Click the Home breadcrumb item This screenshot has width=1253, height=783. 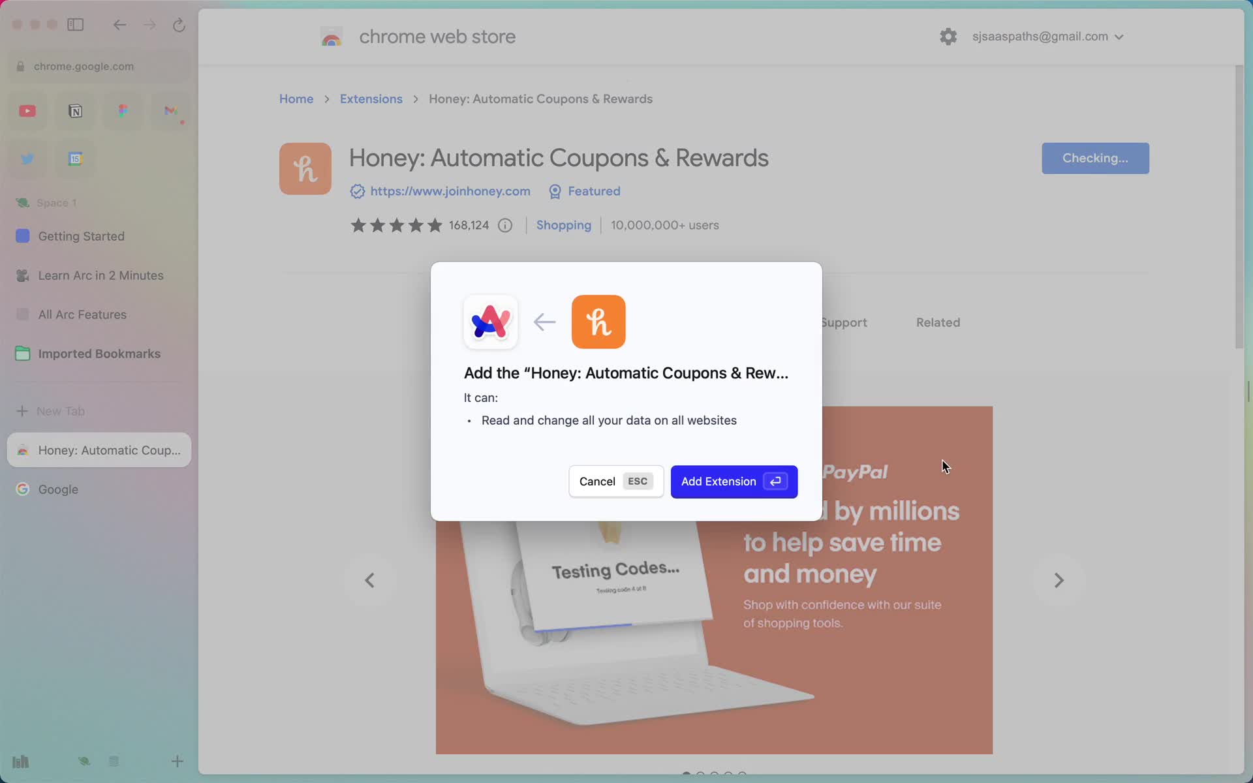[296, 99]
